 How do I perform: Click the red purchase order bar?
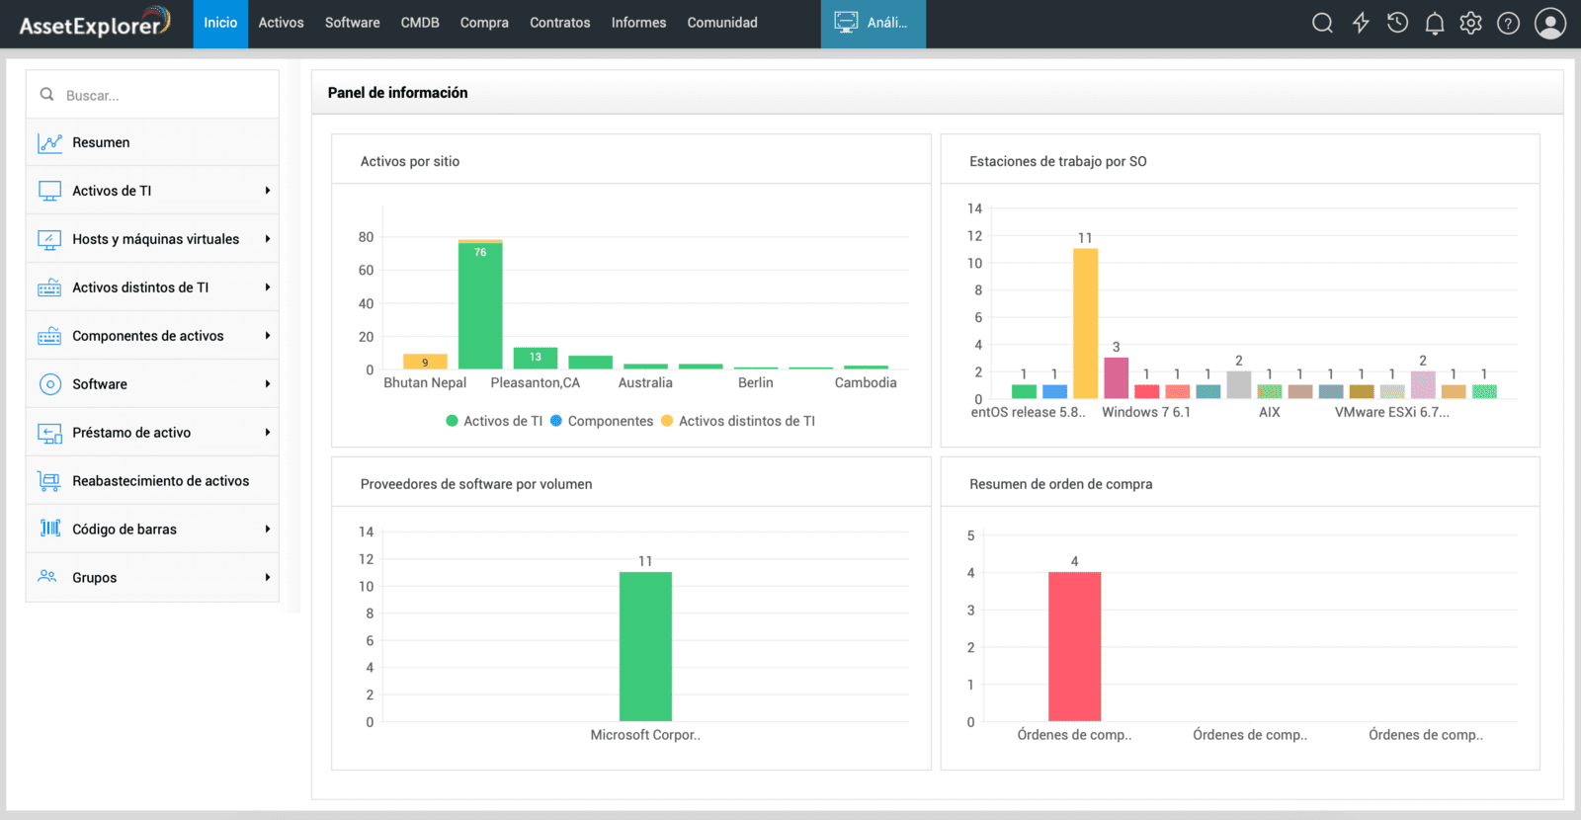pyautogui.click(x=1074, y=646)
